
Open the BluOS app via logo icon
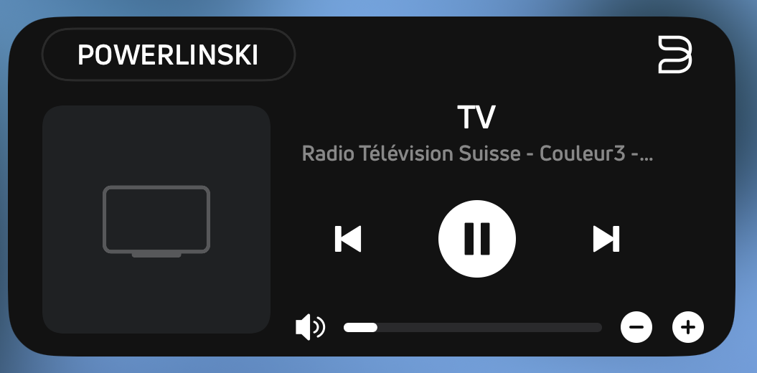coord(675,55)
